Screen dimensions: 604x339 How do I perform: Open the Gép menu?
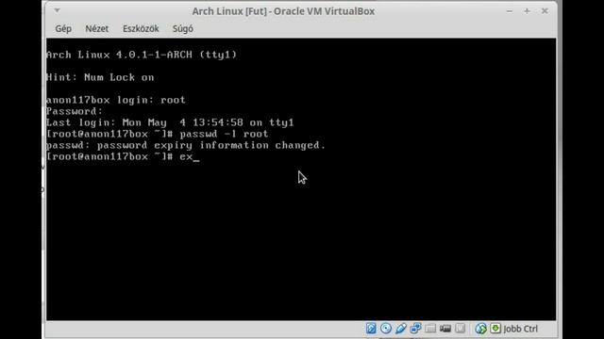tap(63, 29)
